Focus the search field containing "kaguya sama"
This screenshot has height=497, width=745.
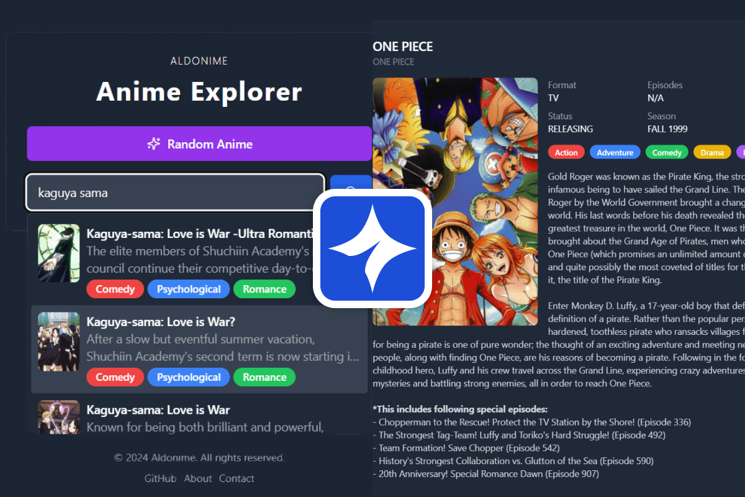(175, 193)
